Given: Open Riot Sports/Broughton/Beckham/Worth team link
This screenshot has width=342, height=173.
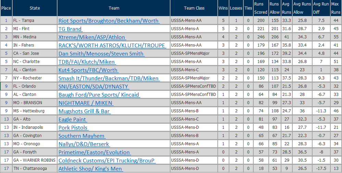Looking at the screenshot, I should pos(109,21).
